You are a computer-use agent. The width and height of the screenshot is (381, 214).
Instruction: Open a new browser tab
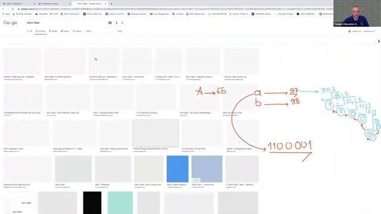point(111,4)
